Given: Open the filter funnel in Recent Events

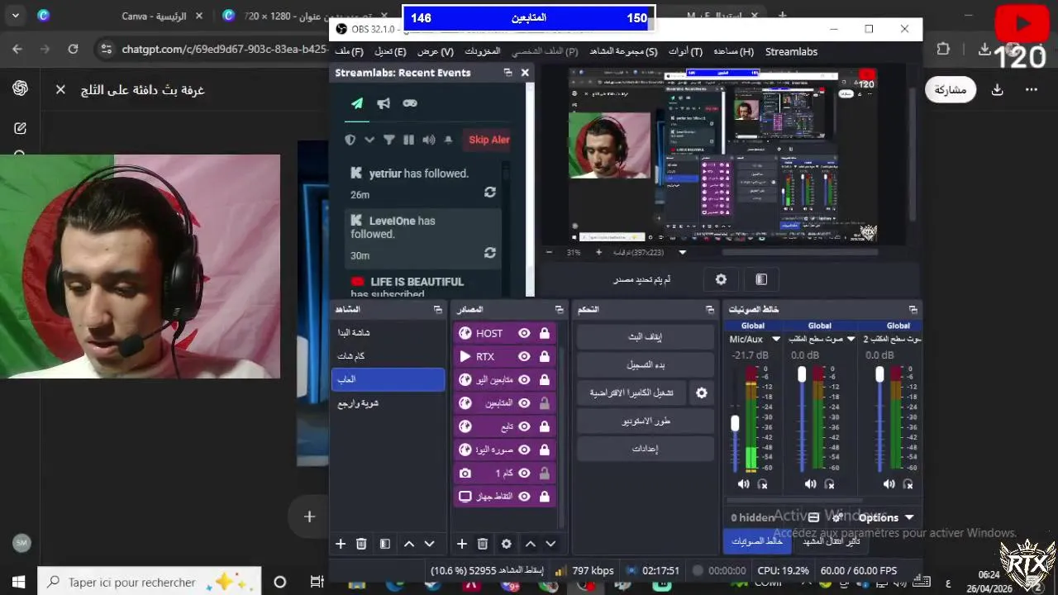Looking at the screenshot, I should click(x=388, y=140).
